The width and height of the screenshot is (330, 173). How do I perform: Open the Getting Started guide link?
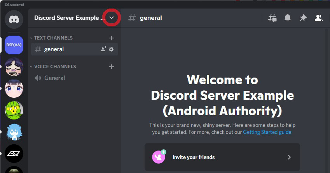pos(267,132)
